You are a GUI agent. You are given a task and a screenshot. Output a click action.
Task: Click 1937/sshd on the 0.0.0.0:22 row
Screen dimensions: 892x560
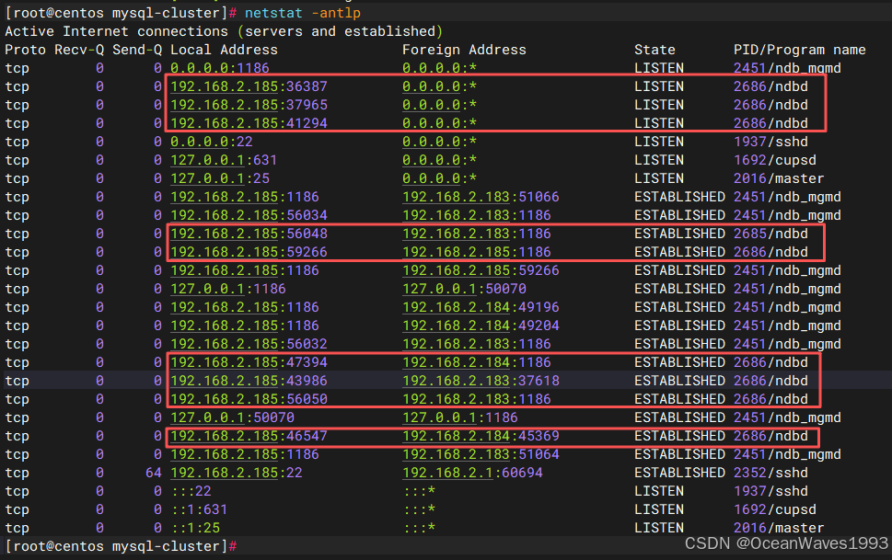click(x=770, y=142)
